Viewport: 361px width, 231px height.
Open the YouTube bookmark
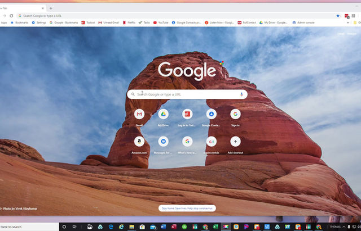pyautogui.click(x=161, y=22)
